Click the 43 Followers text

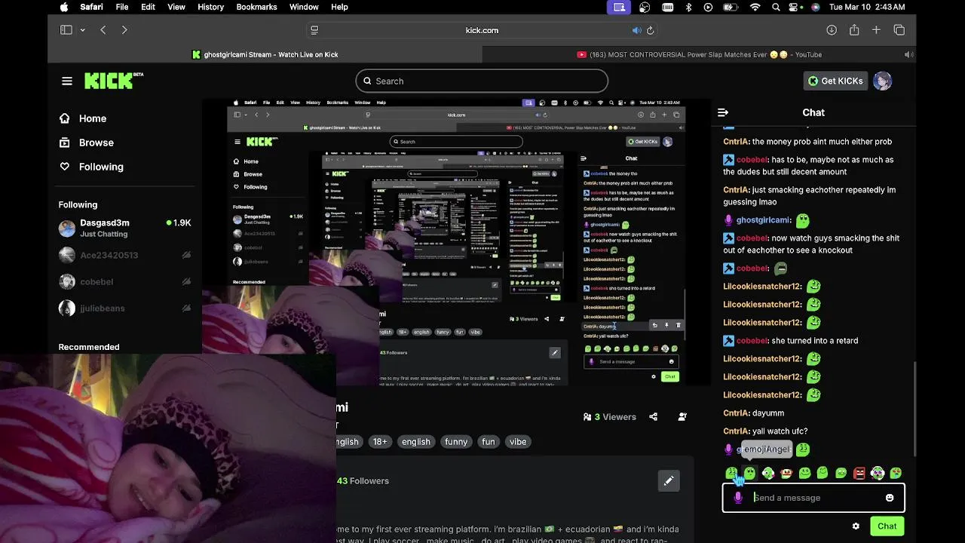[363, 480]
